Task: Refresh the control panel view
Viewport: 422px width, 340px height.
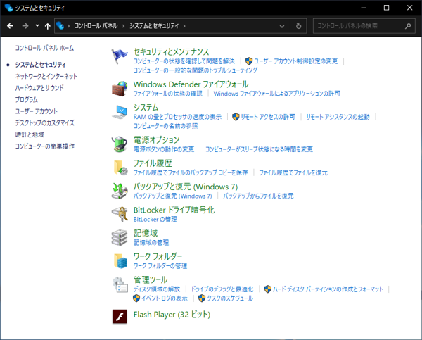Action: (298, 26)
